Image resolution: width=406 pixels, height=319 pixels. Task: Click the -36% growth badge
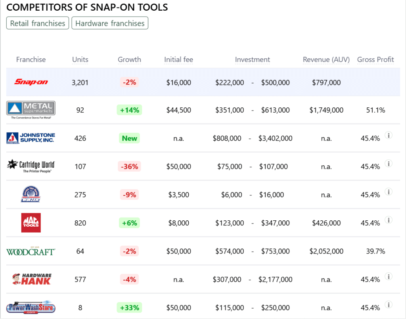tap(129, 166)
